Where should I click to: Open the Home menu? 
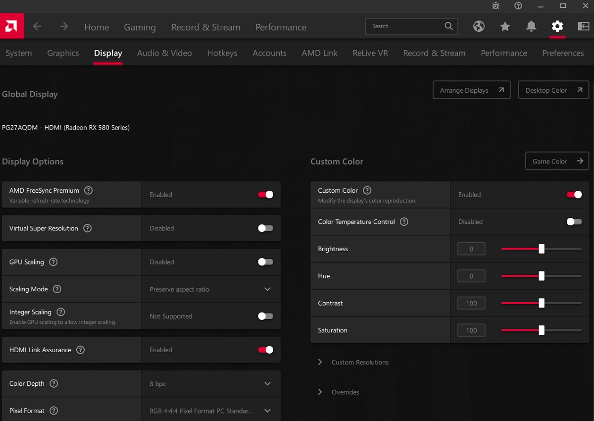[97, 27]
